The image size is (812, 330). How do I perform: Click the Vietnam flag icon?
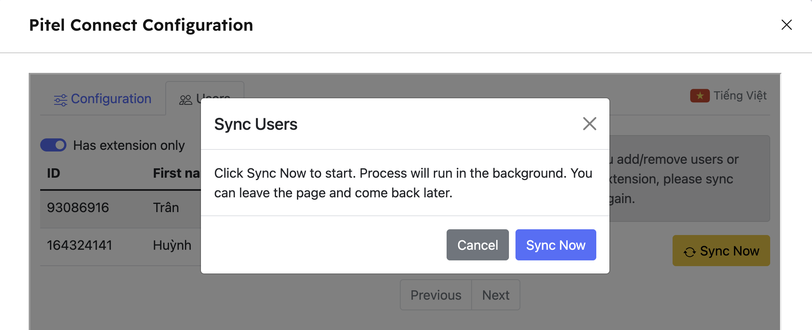(x=700, y=96)
